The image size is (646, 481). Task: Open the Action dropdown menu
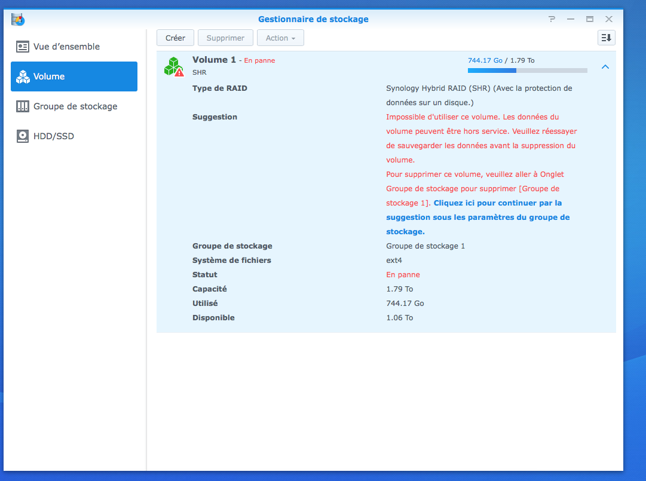280,38
